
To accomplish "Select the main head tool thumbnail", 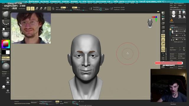I will click(x=174, y=14).
